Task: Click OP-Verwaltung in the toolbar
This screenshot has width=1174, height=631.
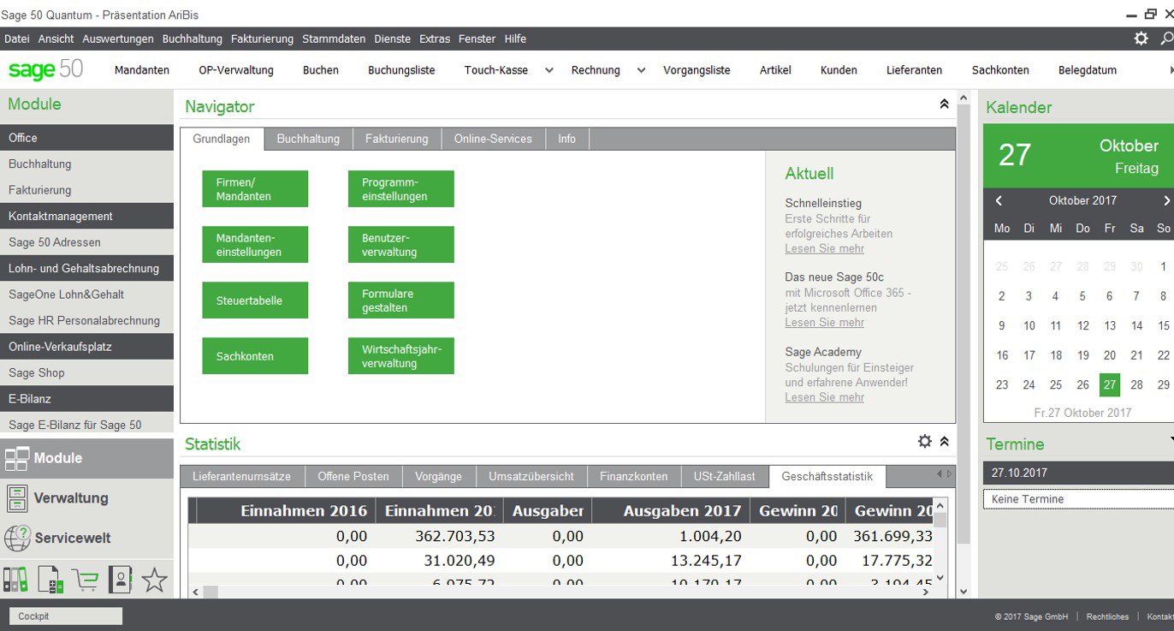Action: [236, 70]
